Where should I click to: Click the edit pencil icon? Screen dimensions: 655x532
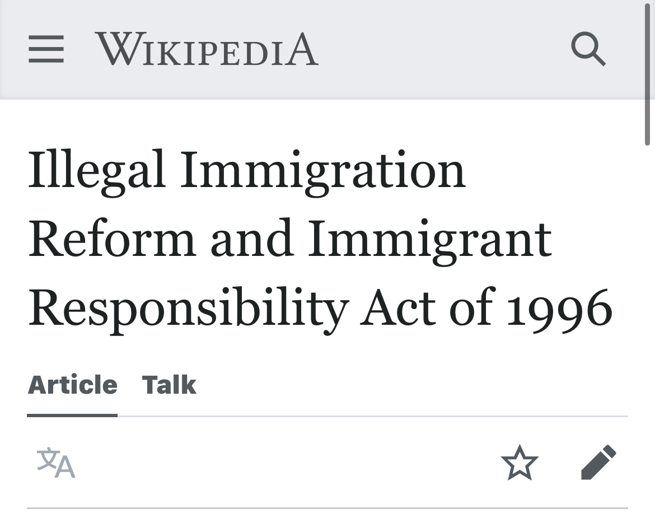point(598,463)
